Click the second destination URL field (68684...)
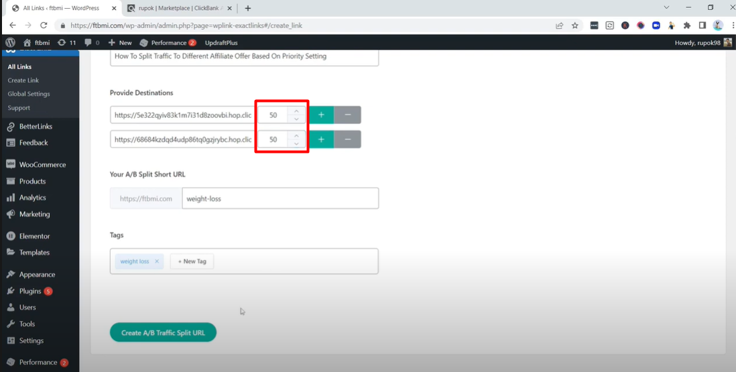The width and height of the screenshot is (736, 372). pos(184,139)
